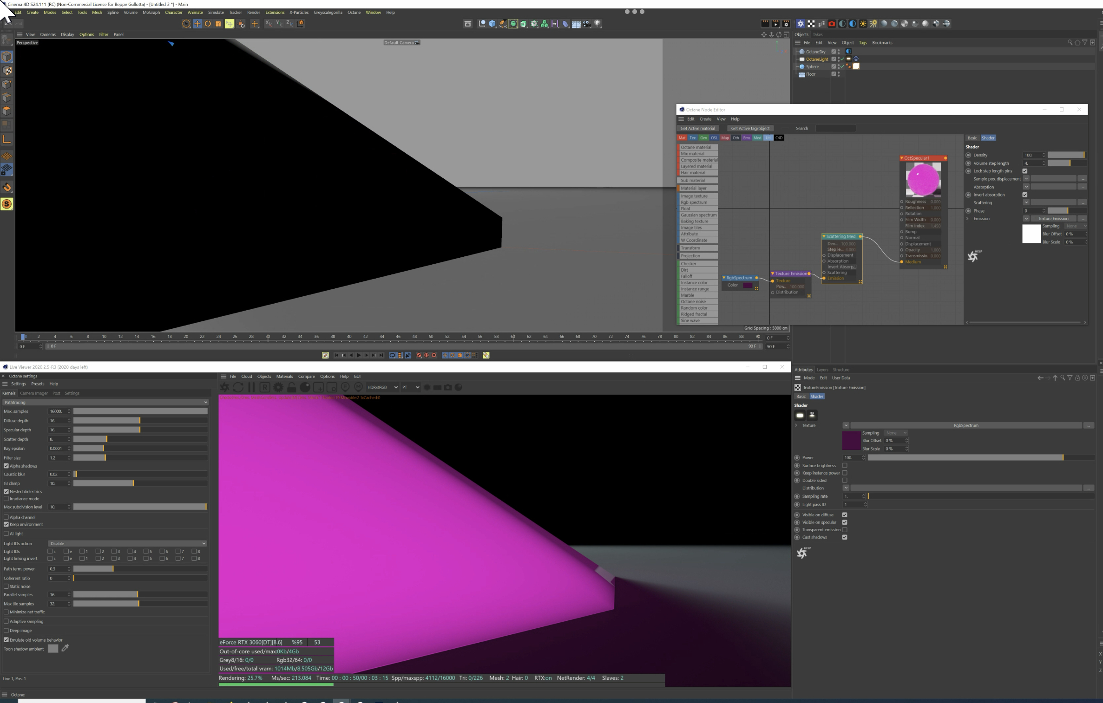Open Live Viewer settings gear icon
The height and width of the screenshot is (703, 1103).
[x=278, y=387]
